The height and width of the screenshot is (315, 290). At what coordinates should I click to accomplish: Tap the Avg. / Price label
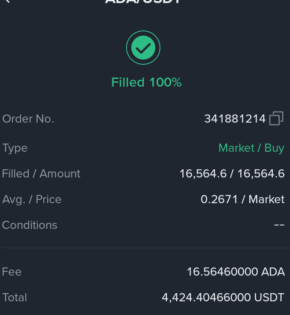pos(32,199)
